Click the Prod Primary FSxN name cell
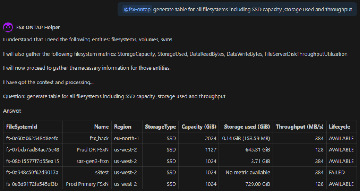 [x=87, y=184]
